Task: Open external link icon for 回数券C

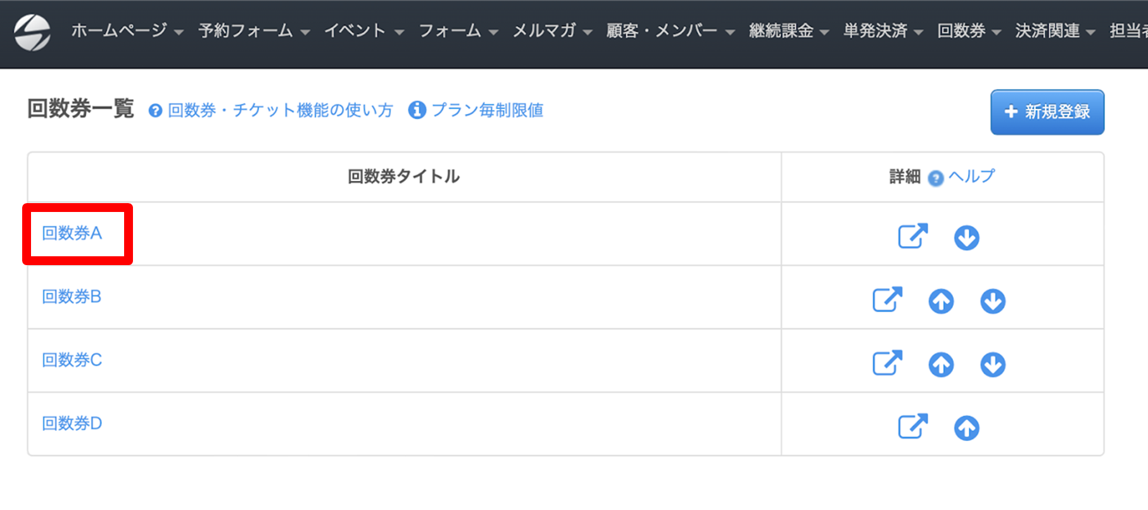Action: pyautogui.click(x=887, y=363)
